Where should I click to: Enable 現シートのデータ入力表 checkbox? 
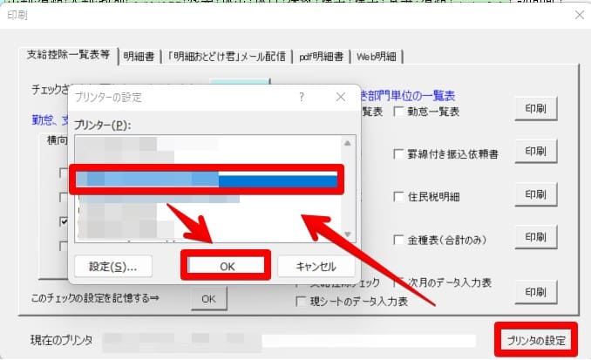tap(302, 302)
